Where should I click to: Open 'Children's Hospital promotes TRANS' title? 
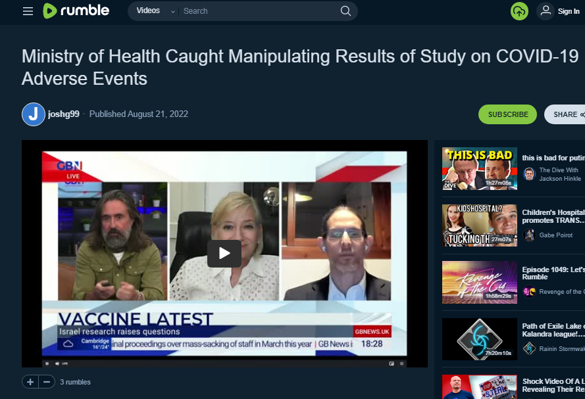pyautogui.click(x=553, y=216)
